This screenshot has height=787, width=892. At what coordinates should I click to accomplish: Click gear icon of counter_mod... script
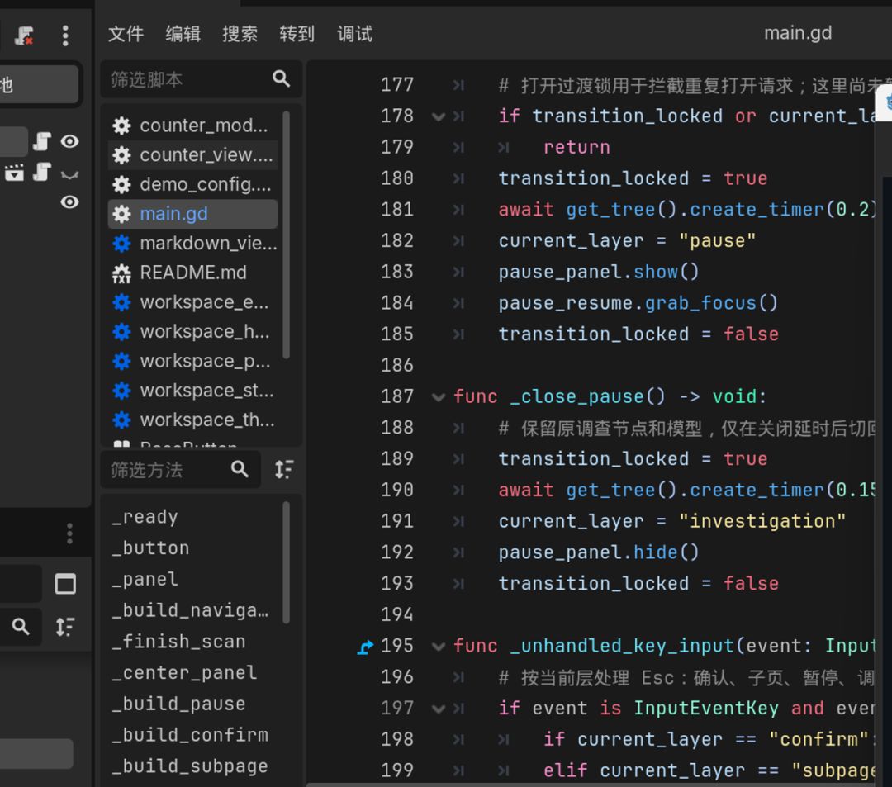pyautogui.click(x=121, y=125)
